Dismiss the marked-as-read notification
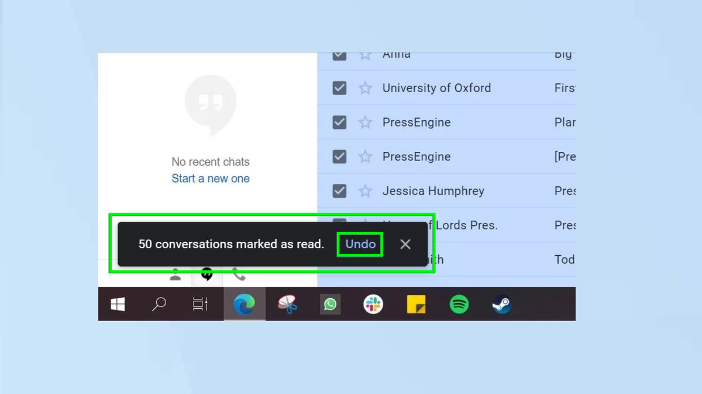The image size is (702, 394). 405,244
